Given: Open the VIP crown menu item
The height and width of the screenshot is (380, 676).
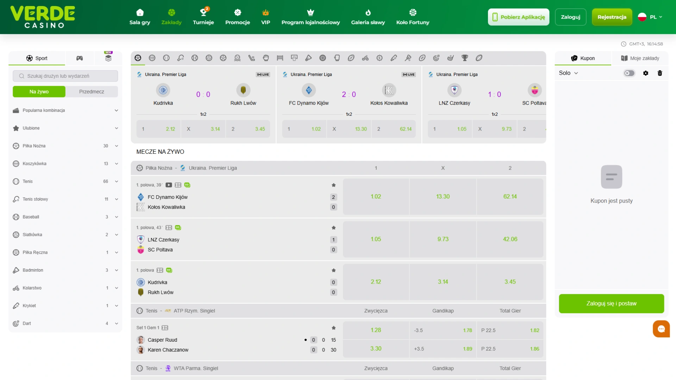Looking at the screenshot, I should click(265, 17).
